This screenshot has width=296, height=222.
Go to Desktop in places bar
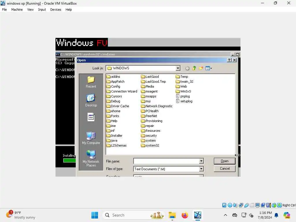91,101
